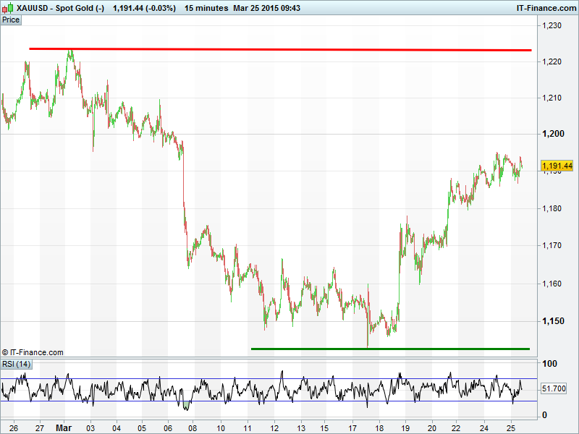Viewport: 579px width, 434px height.
Task: Click the 15 minutes timeframe text
Action: pos(206,8)
